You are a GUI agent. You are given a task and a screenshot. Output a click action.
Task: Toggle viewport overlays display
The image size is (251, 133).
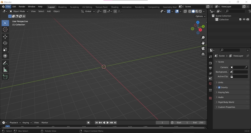pos(177,11)
